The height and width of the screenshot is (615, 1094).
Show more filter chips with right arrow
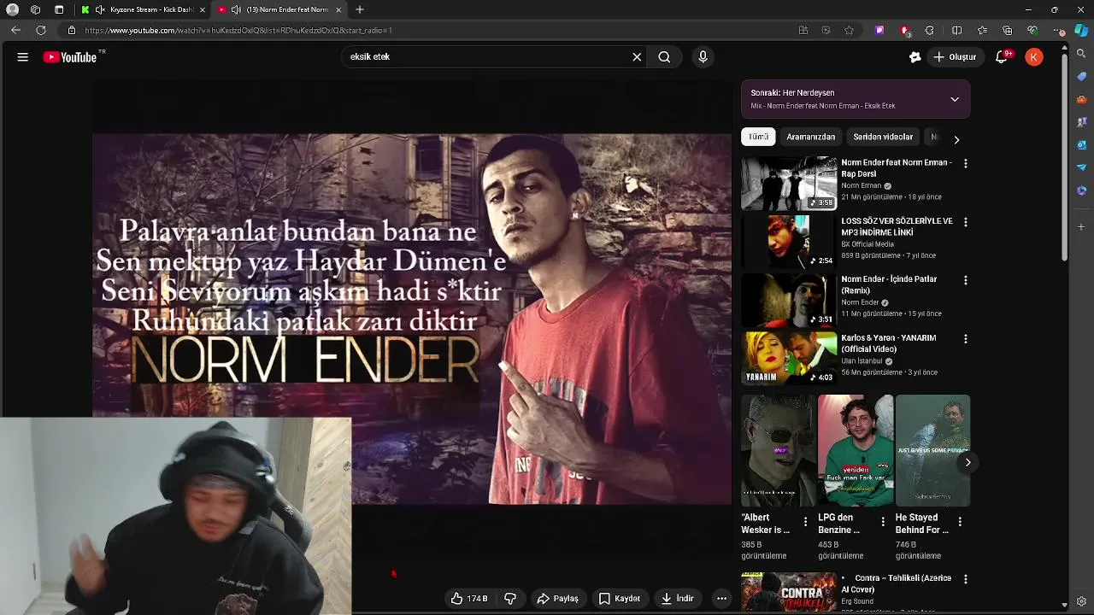pos(956,139)
